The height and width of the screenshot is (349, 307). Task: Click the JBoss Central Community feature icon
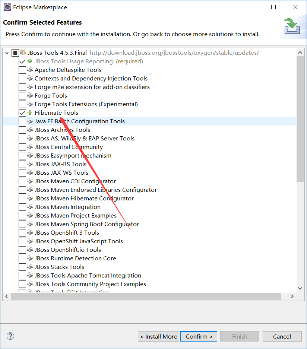30,147
